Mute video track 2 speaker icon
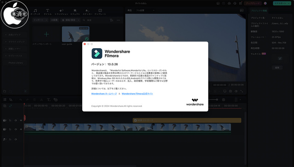 (x=16, y=120)
